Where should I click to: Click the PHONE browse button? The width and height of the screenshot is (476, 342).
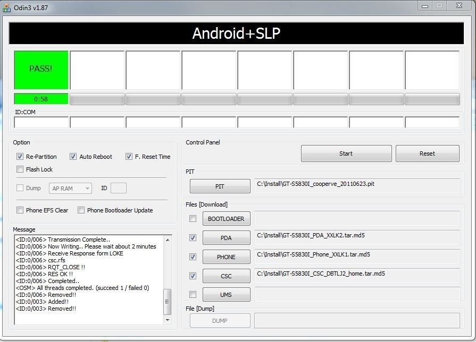click(227, 257)
